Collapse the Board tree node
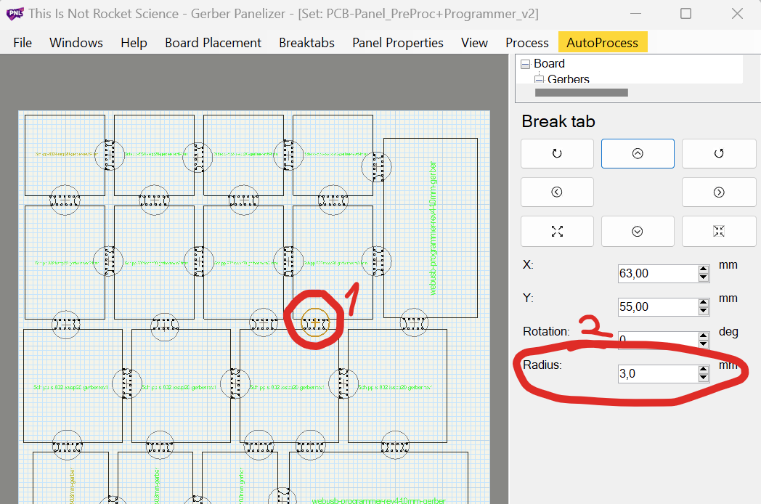This screenshot has height=504, width=761. [525, 63]
